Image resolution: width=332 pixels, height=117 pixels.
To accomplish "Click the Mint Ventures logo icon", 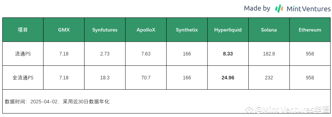I will (279, 8).
